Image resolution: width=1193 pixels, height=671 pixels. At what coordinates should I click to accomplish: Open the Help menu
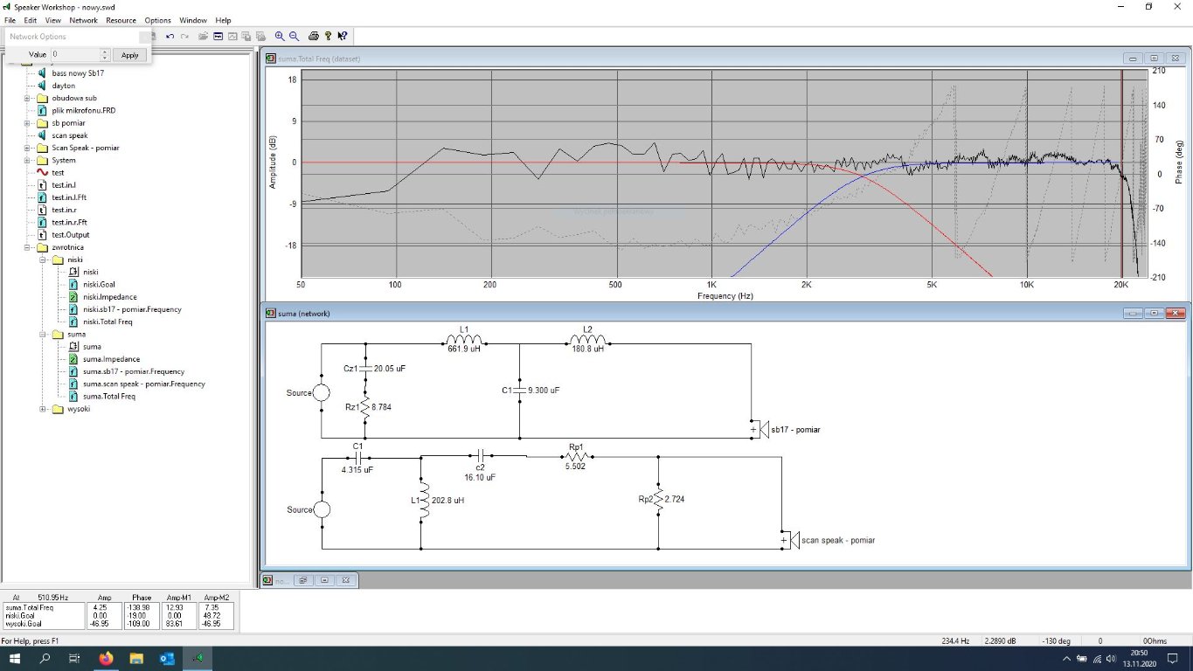tap(224, 20)
